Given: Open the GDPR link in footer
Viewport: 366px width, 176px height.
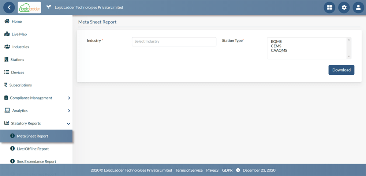Looking at the screenshot, I should 227,170.
